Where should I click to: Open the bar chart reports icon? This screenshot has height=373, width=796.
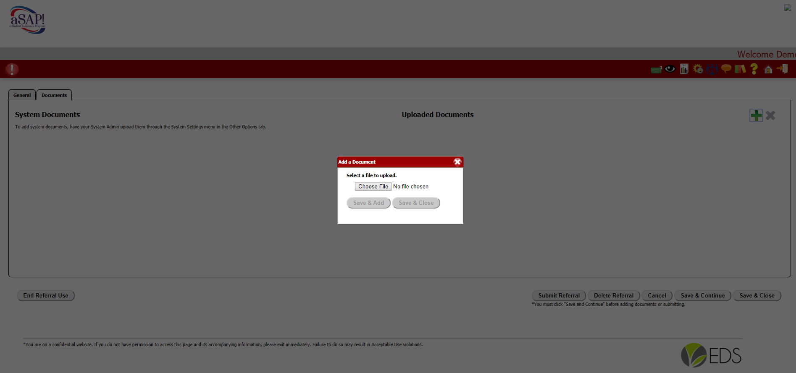point(684,69)
